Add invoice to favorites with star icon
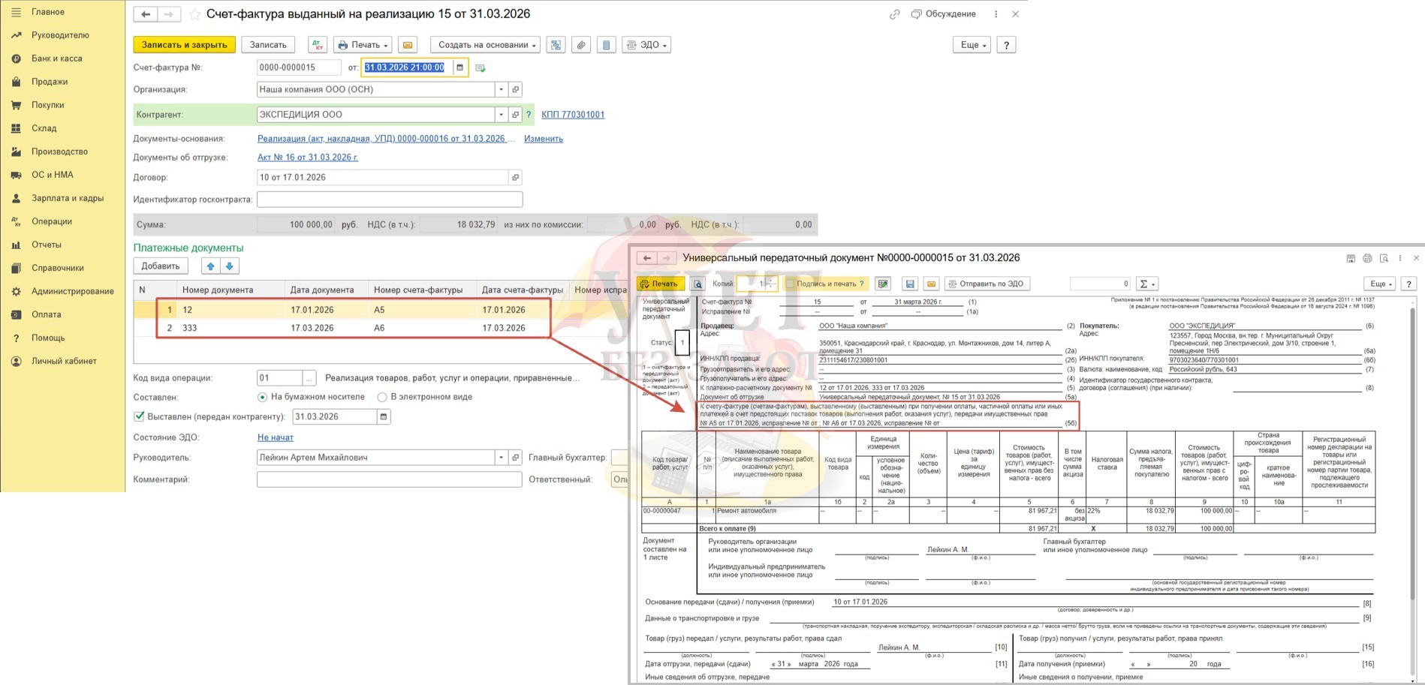Screen dimensions: 1425x685 pos(194,14)
